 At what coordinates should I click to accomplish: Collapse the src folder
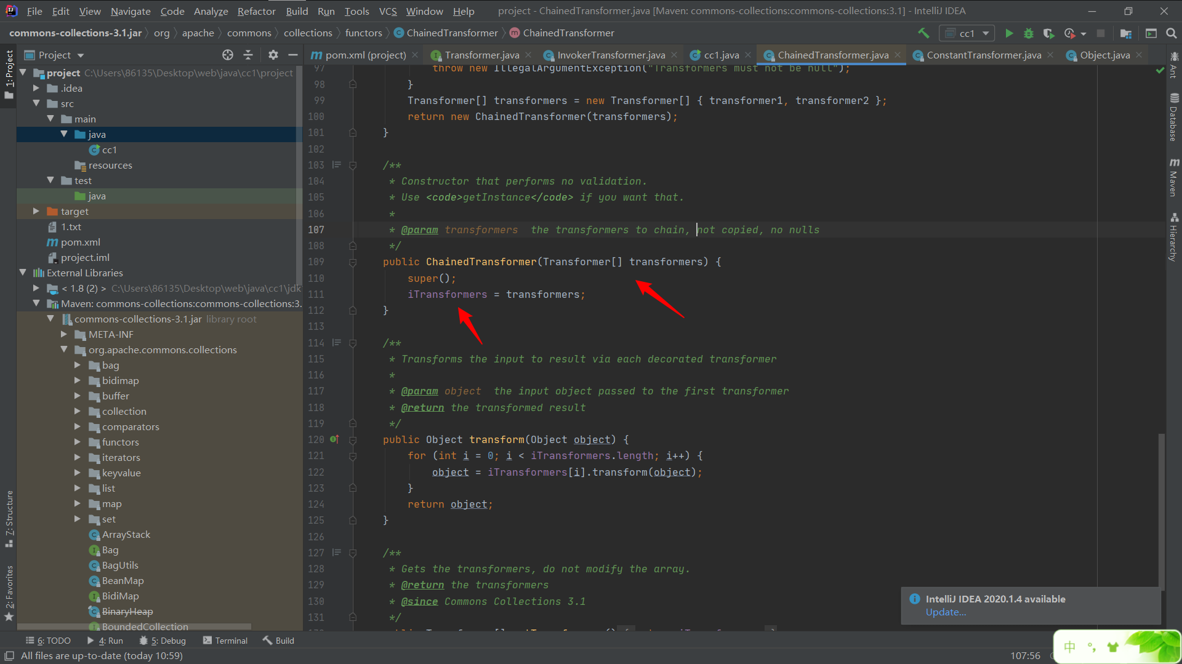(x=36, y=103)
